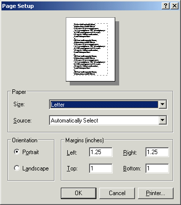Image resolution: width=181 pixels, height=205 pixels.
Task: Click the Top margin input field
Action: pos(101,168)
